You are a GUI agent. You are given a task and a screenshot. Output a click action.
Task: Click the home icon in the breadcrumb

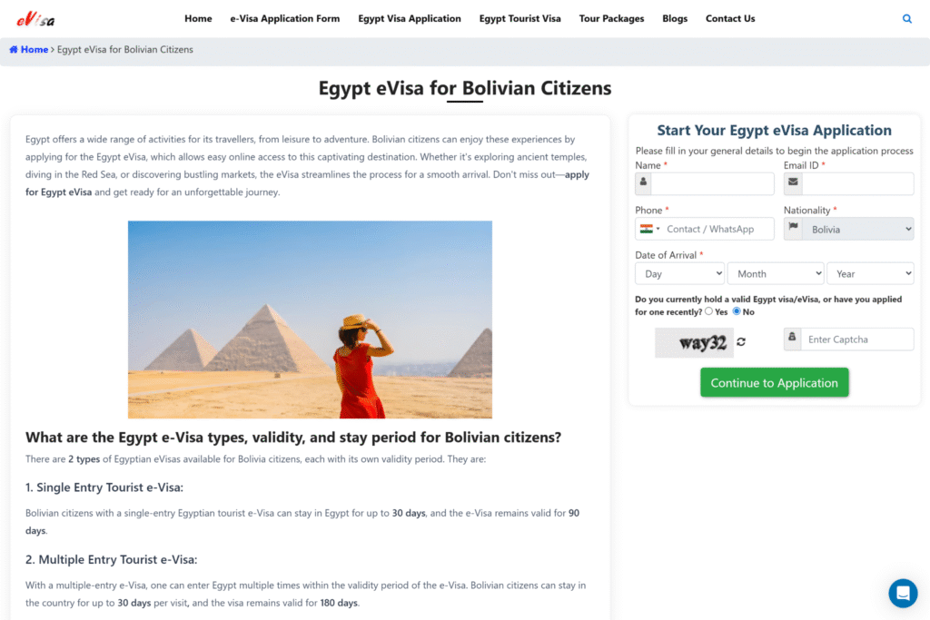click(x=14, y=50)
